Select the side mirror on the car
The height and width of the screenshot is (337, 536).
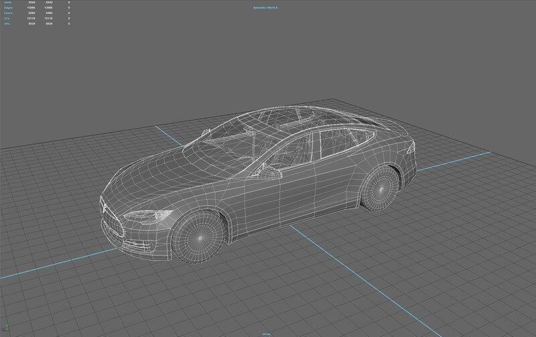(269, 172)
